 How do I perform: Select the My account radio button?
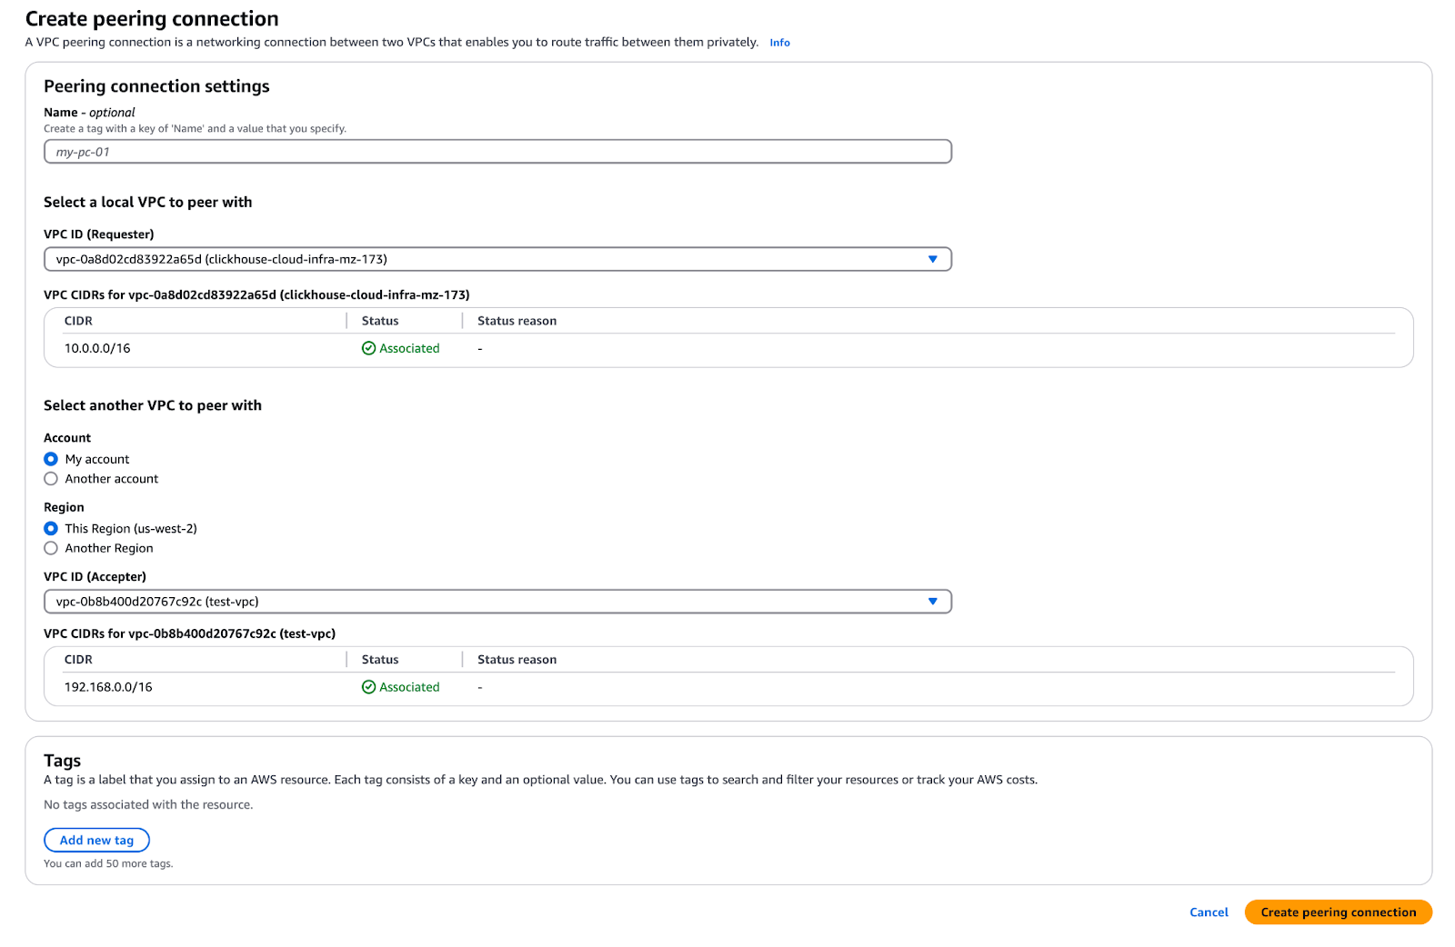click(51, 459)
